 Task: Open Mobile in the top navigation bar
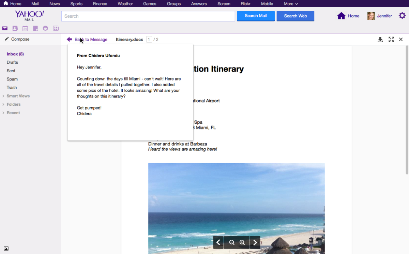click(x=267, y=4)
